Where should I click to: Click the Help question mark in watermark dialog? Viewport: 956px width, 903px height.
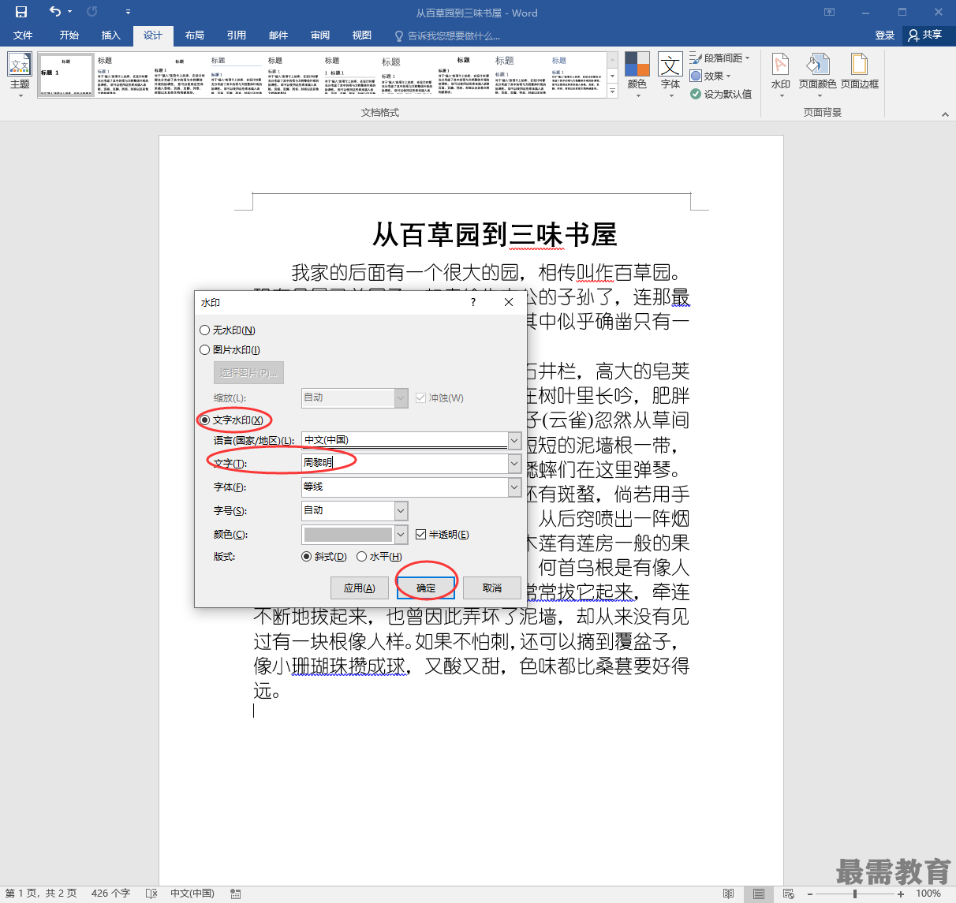472,302
